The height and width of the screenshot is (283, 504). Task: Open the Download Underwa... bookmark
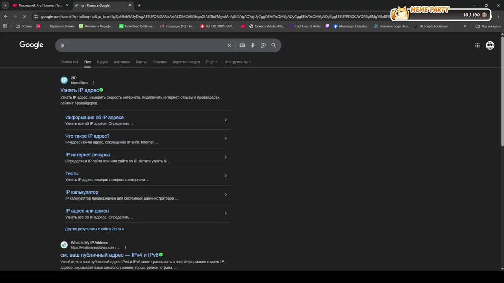pyautogui.click(x=137, y=26)
